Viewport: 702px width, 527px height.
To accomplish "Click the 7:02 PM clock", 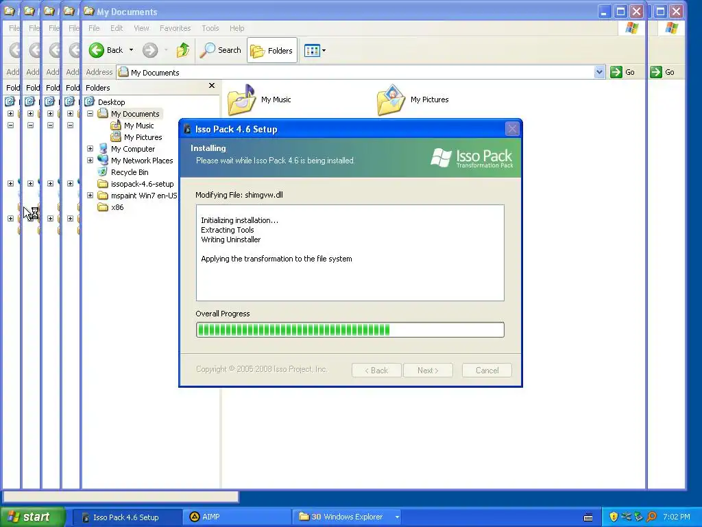I will click(677, 517).
